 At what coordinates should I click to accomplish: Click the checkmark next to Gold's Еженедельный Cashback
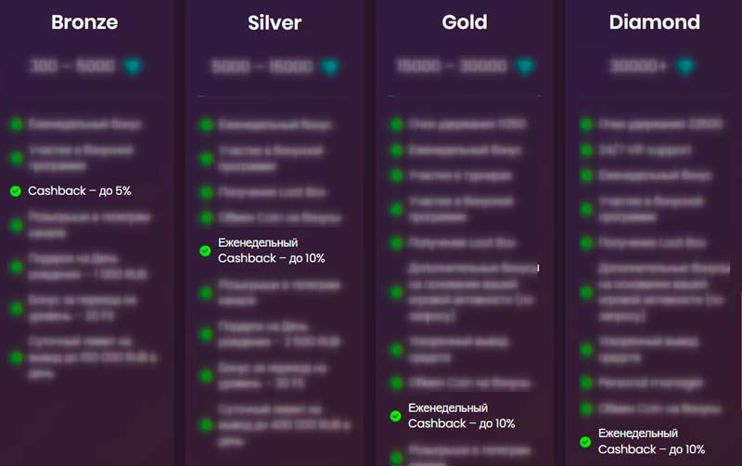click(x=395, y=416)
